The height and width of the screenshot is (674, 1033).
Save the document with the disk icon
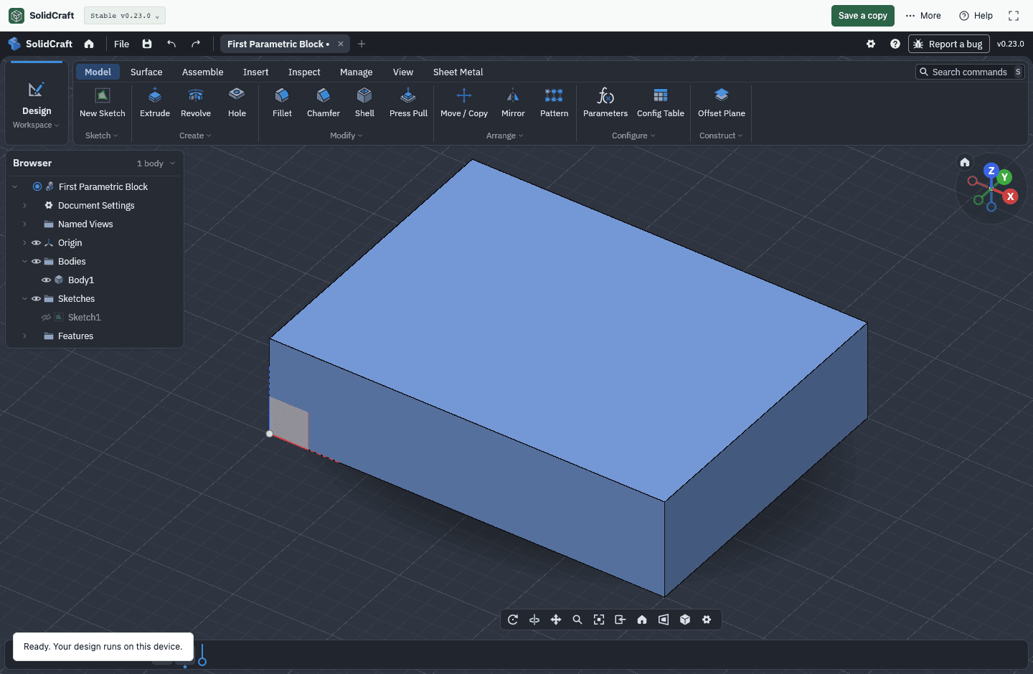[x=147, y=44]
